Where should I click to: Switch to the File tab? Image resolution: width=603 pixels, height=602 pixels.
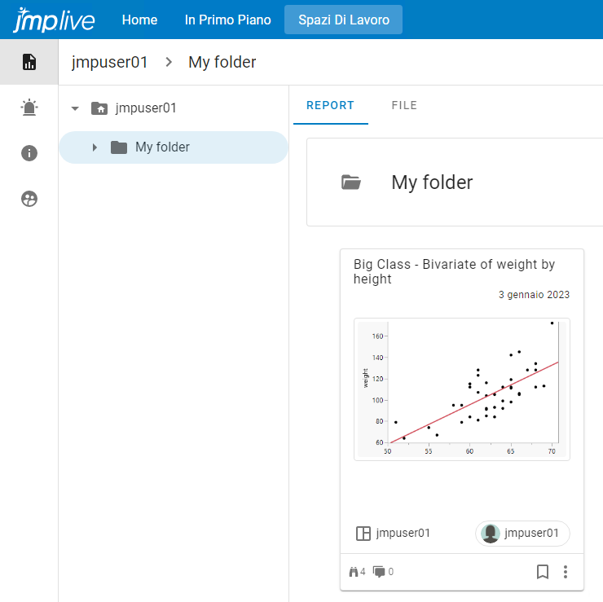coord(404,105)
